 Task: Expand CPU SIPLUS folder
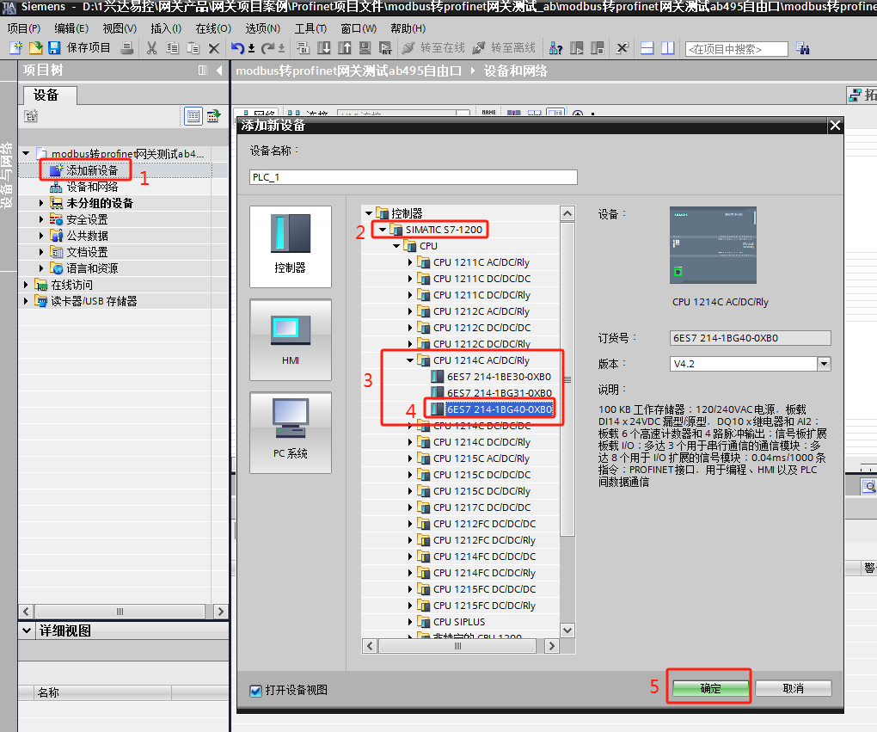point(410,622)
